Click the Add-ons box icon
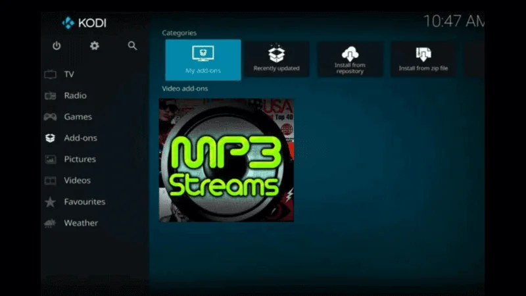This screenshot has height=296, width=526. point(51,138)
